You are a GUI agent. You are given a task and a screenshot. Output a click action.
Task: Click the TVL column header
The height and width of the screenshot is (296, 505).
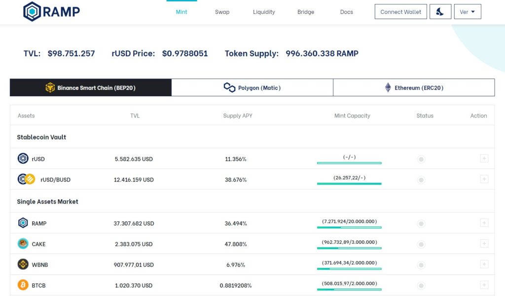[x=135, y=115]
